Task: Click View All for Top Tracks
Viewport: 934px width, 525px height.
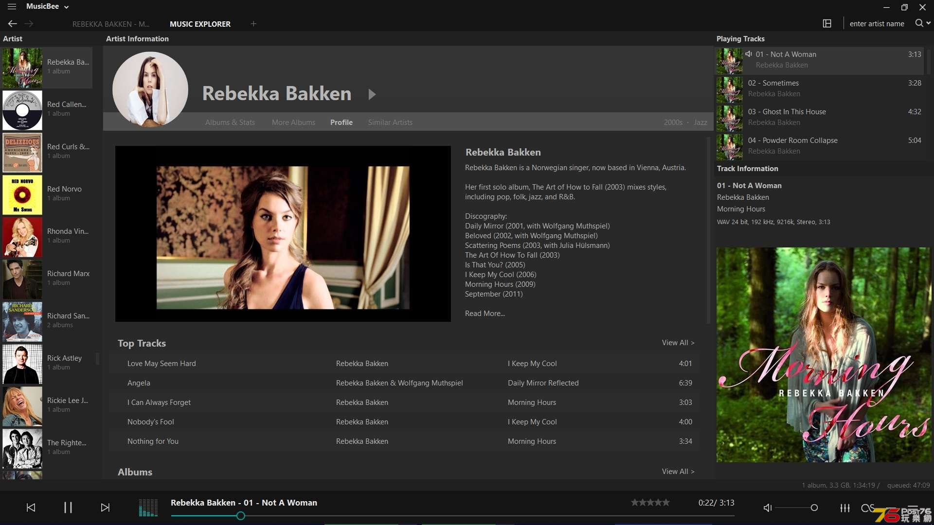Action: (x=678, y=343)
